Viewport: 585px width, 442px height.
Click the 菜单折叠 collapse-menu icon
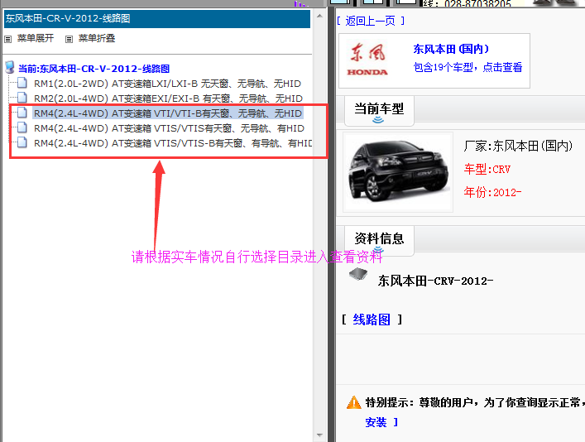(69, 39)
